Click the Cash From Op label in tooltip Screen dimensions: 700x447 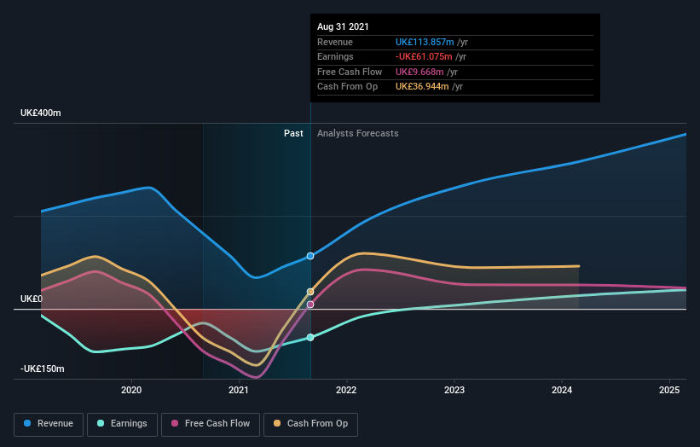coord(347,87)
